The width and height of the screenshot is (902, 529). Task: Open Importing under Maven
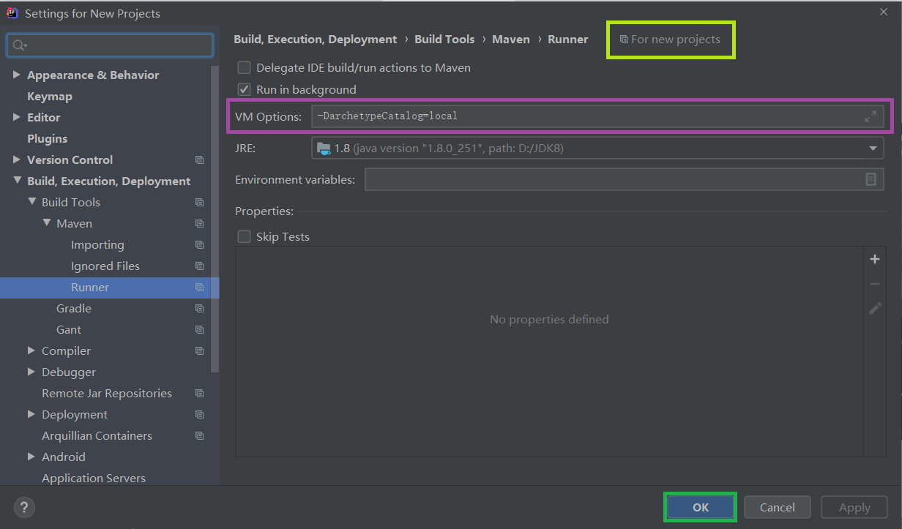click(97, 244)
